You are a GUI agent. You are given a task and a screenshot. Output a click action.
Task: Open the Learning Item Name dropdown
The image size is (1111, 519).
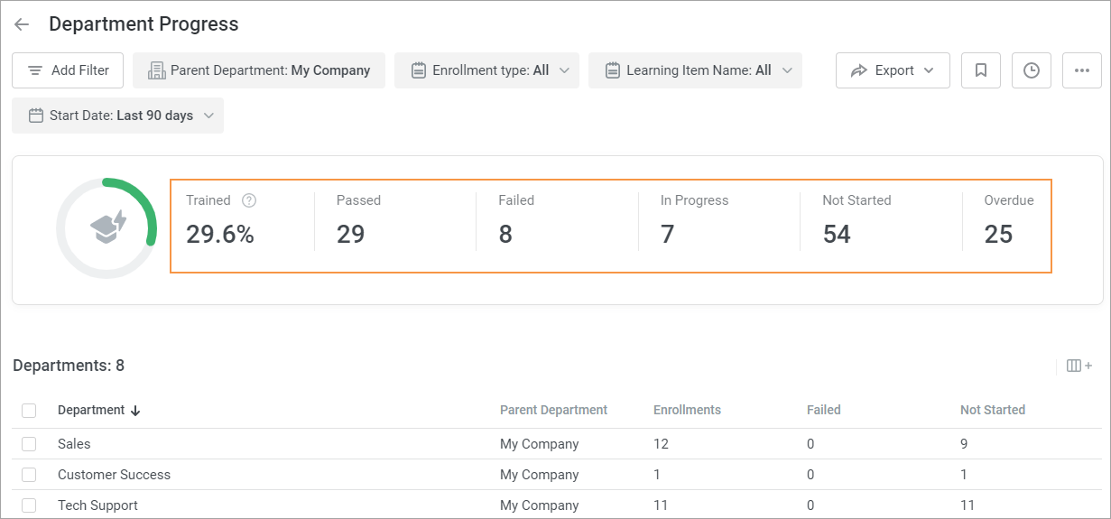point(695,70)
